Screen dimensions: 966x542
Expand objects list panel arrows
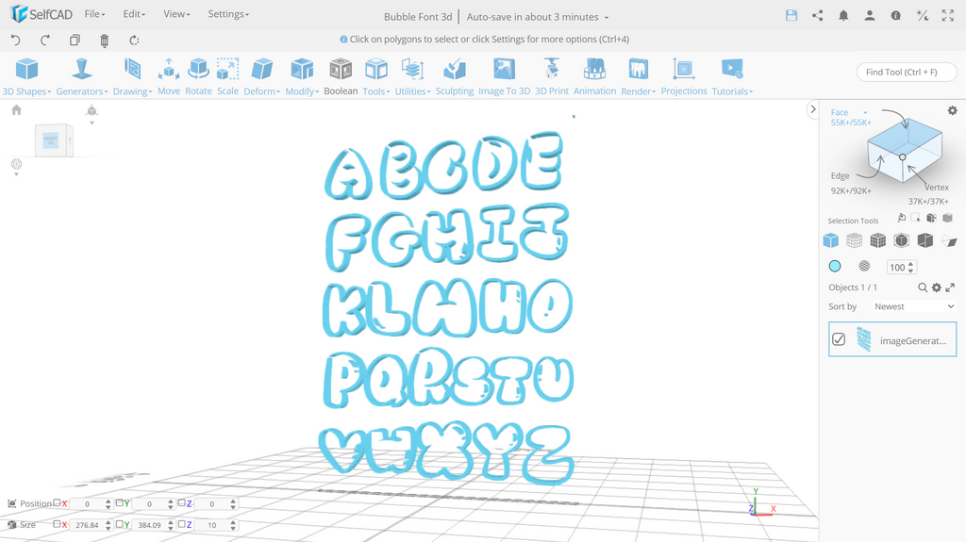[x=950, y=287]
